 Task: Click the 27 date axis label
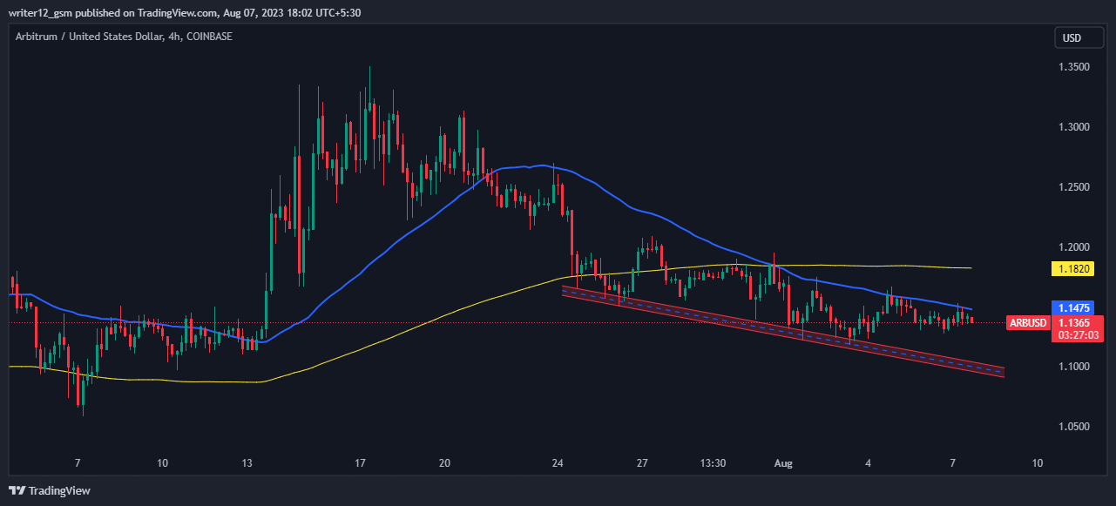642,463
